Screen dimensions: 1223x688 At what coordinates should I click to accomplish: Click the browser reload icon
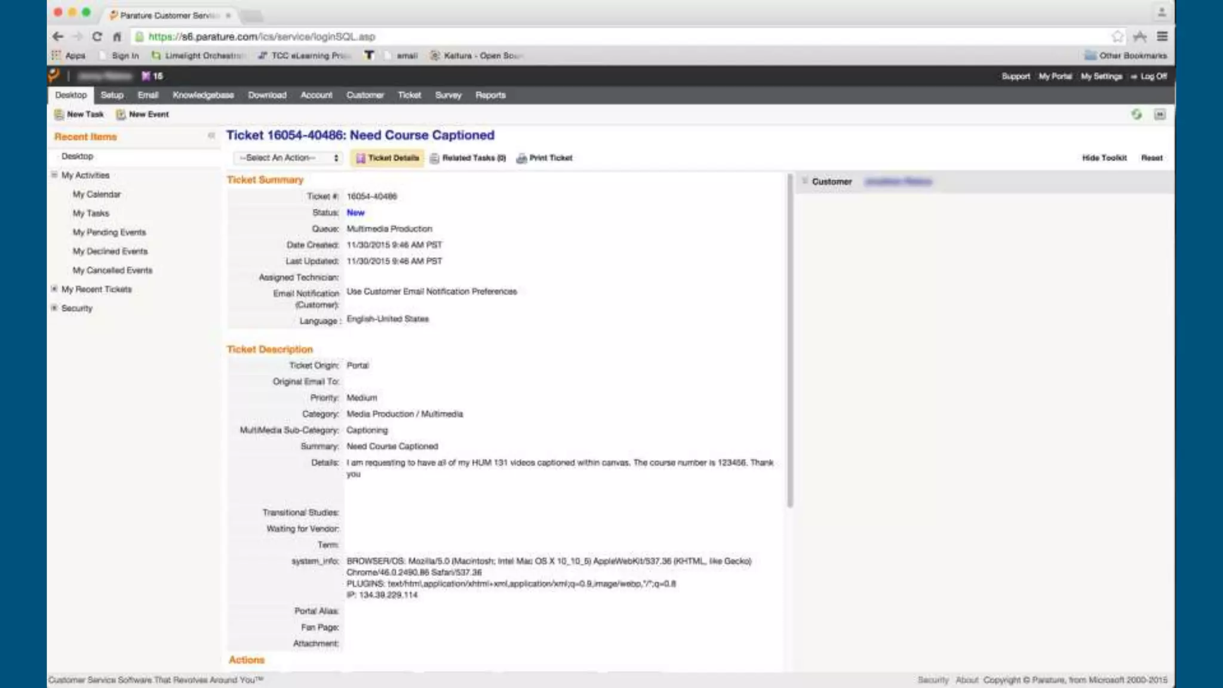97,36
